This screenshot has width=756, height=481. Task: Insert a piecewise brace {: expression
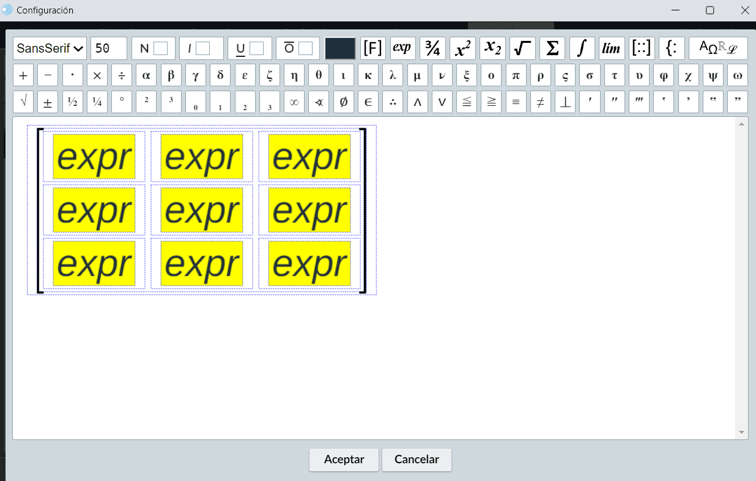pos(671,48)
